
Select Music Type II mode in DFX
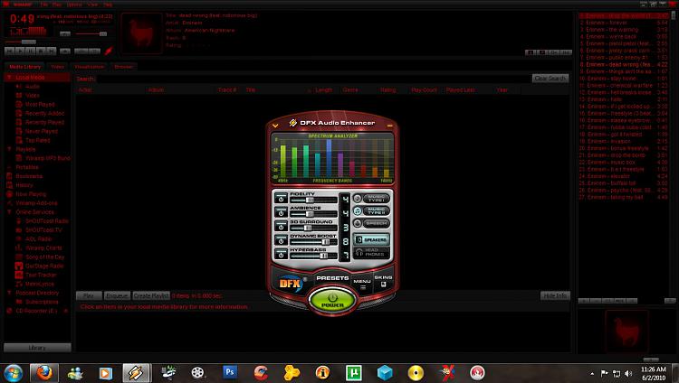coord(371,211)
